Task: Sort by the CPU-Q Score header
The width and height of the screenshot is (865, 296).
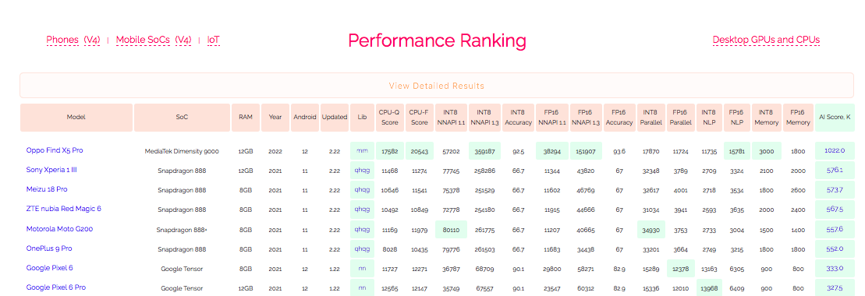Action: pos(389,118)
